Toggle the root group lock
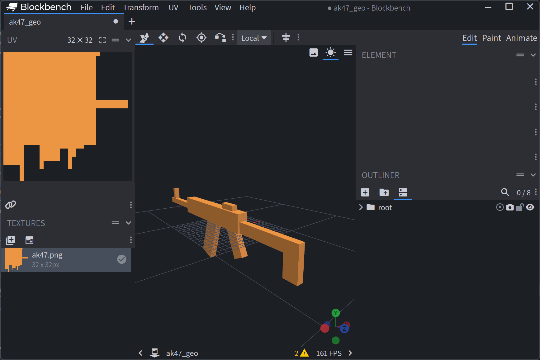 (519, 207)
